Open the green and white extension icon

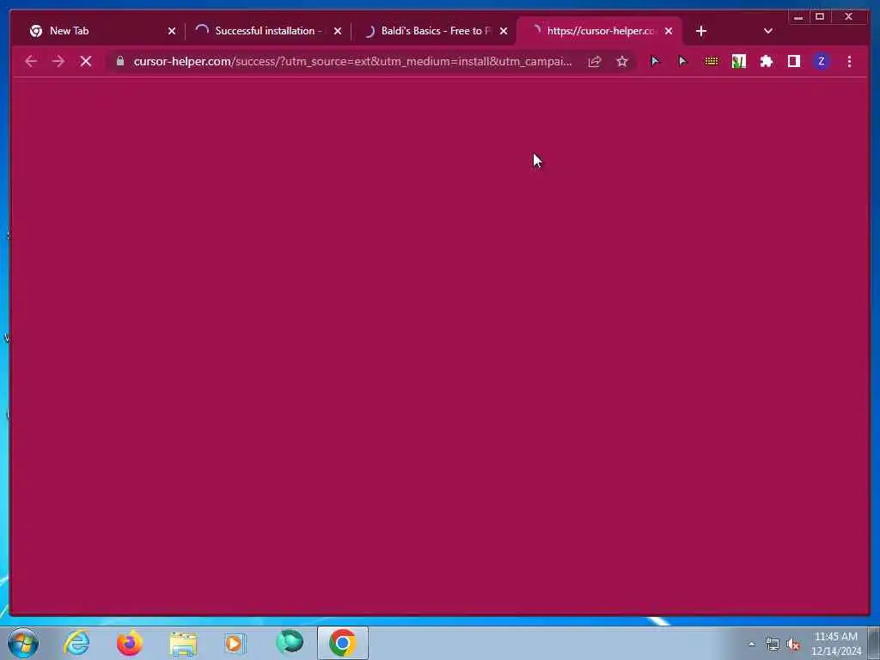(738, 62)
